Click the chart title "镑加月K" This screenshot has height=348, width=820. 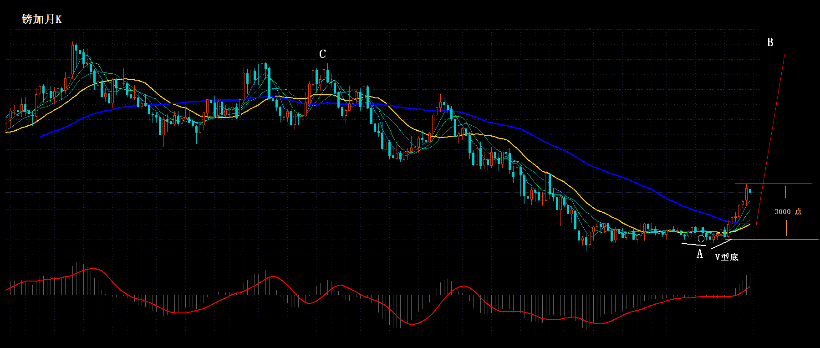point(41,19)
